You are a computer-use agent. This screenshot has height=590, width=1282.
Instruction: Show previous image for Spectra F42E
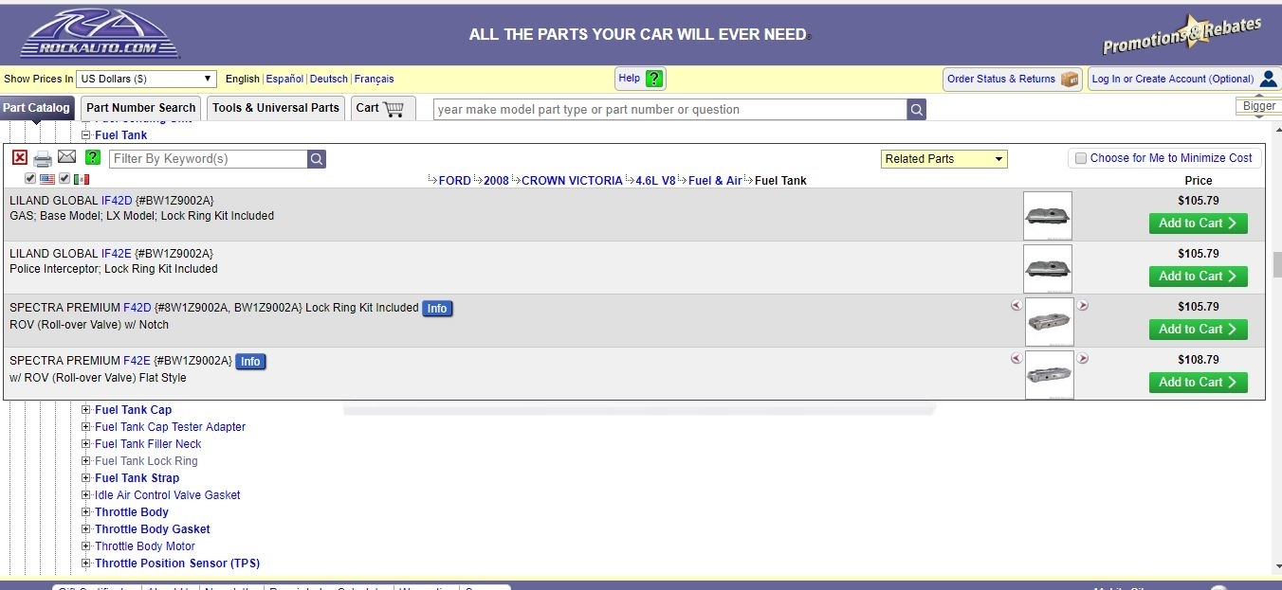point(1016,359)
